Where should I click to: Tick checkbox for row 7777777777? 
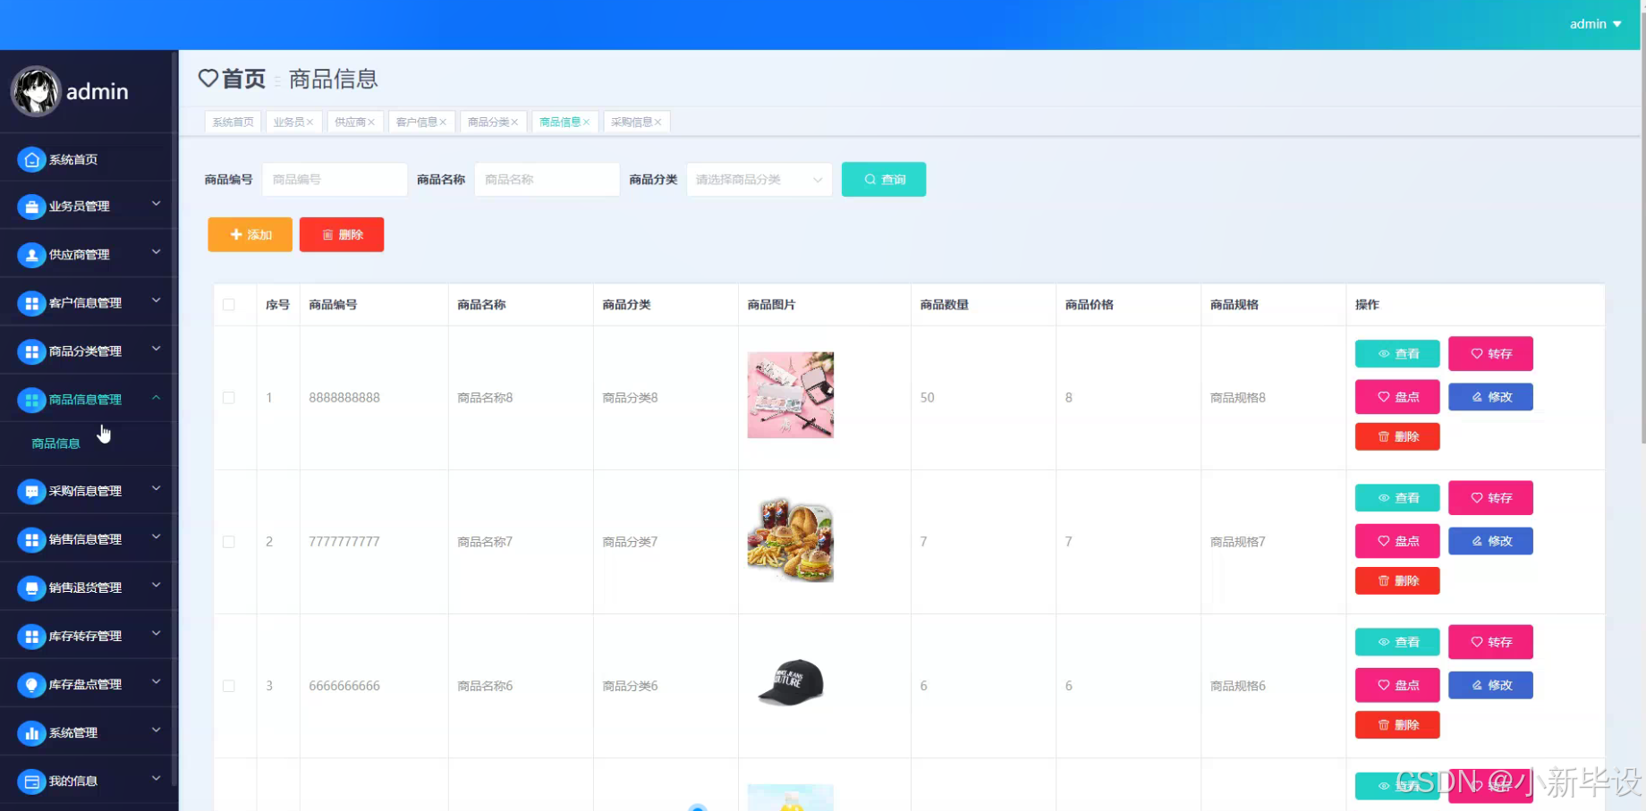click(x=229, y=542)
